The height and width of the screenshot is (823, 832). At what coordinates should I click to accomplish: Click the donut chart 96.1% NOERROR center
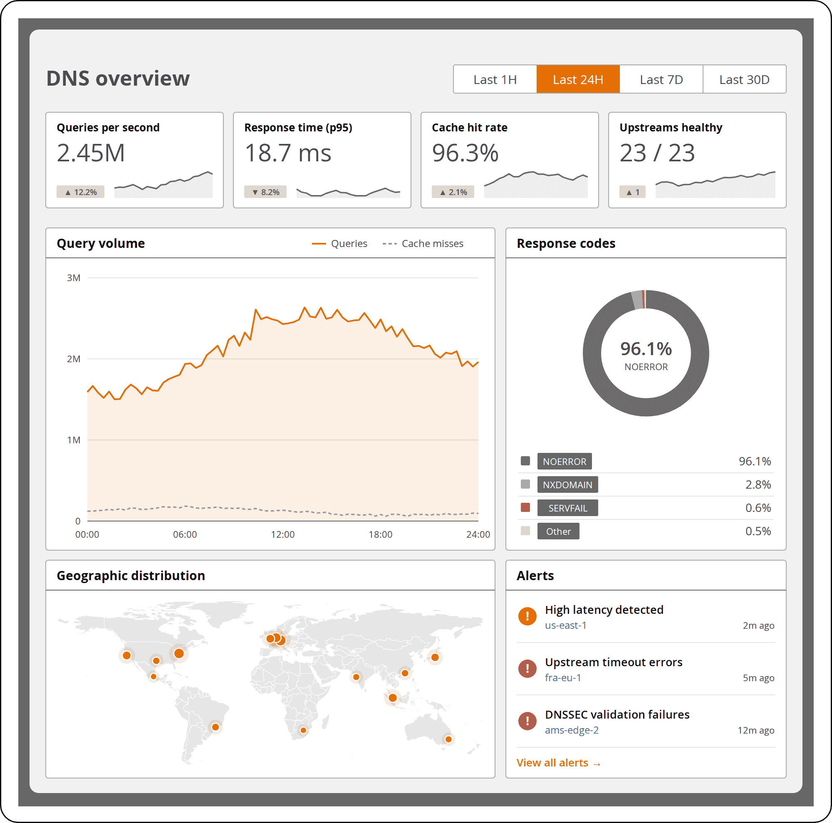pos(646,356)
